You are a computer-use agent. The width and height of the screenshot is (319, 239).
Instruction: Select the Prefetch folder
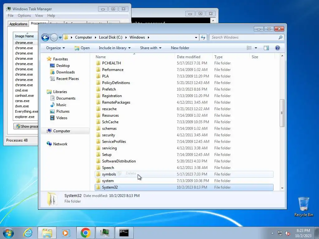[x=184, y=89]
